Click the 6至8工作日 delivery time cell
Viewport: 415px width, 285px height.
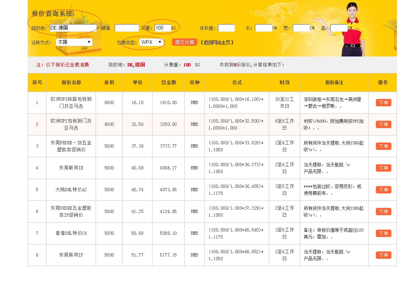(285, 124)
